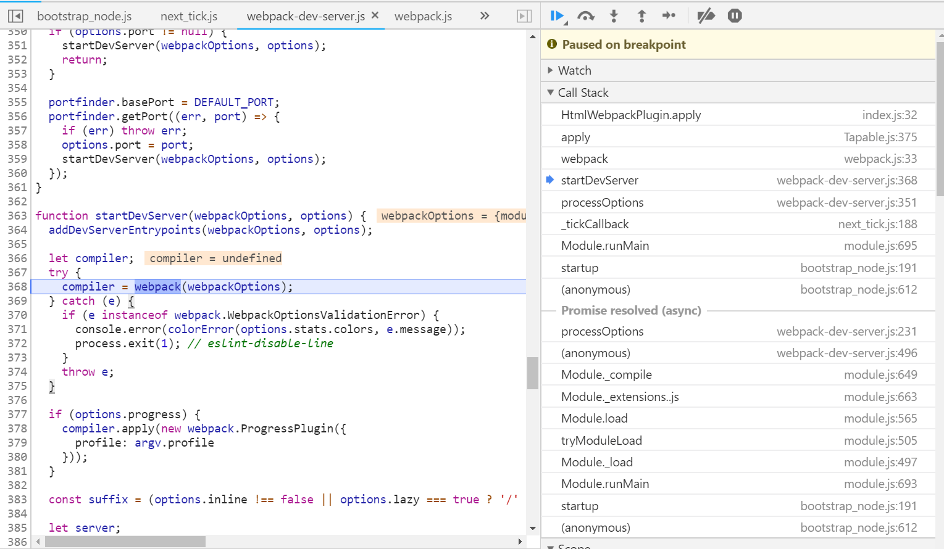Click the highlighted webpack call on line 368
The width and height of the screenshot is (944, 549).
point(157,286)
